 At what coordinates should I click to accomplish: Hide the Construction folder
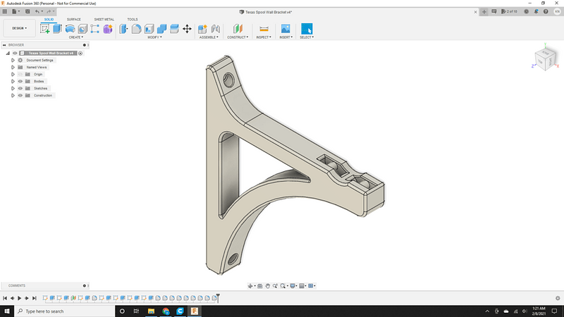(20, 96)
